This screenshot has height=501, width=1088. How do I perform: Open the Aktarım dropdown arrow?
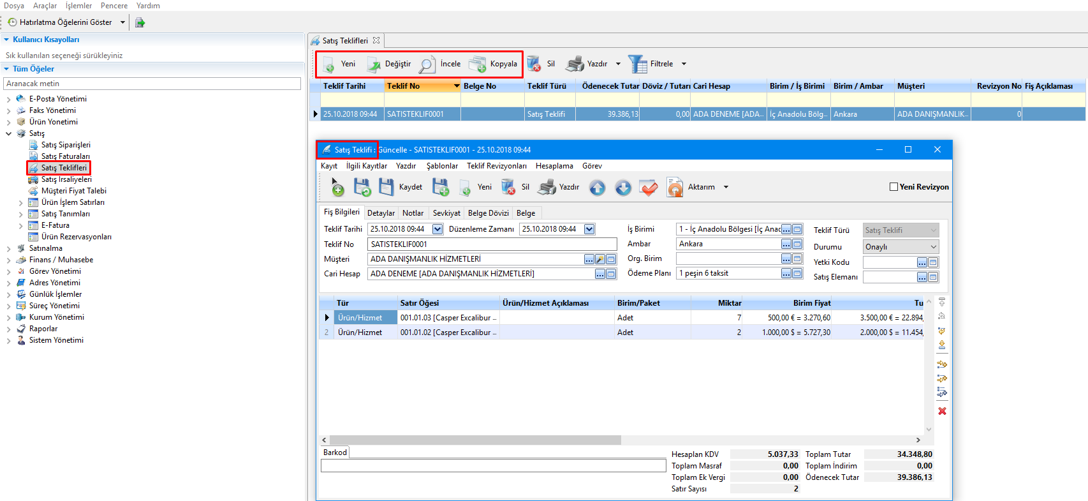pos(726,188)
